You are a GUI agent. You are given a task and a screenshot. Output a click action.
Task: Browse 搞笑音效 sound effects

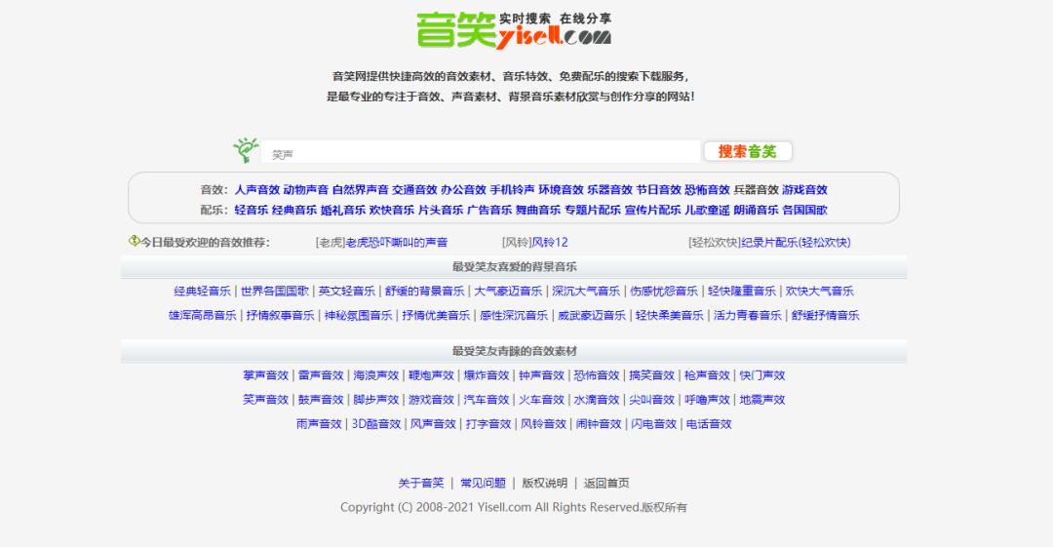coord(651,375)
